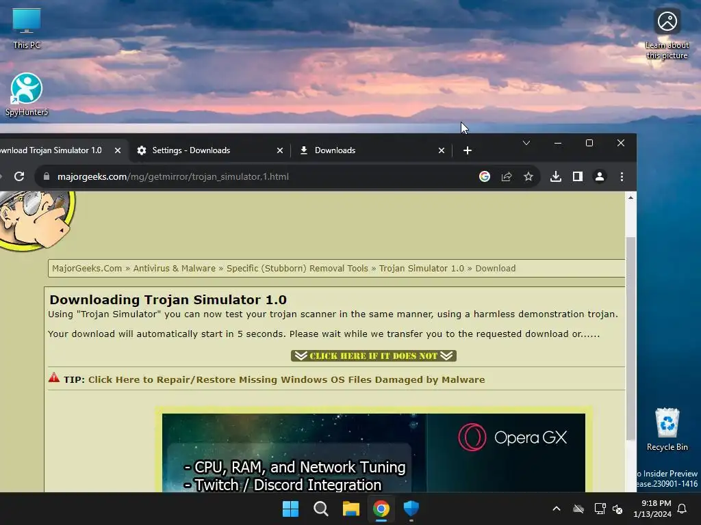
Task: Close the Downloads tab
Action: click(442, 150)
